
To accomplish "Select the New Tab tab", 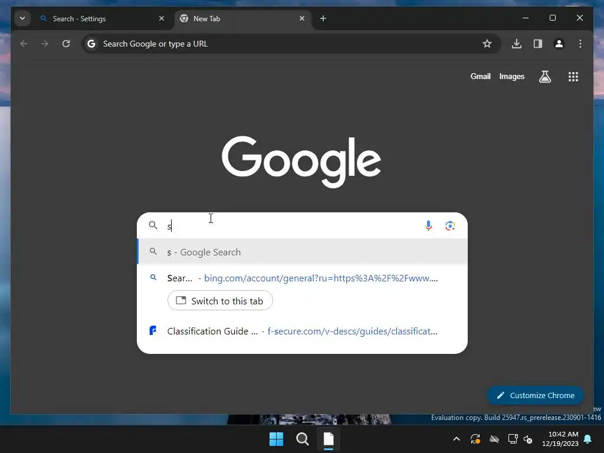I will [244, 18].
